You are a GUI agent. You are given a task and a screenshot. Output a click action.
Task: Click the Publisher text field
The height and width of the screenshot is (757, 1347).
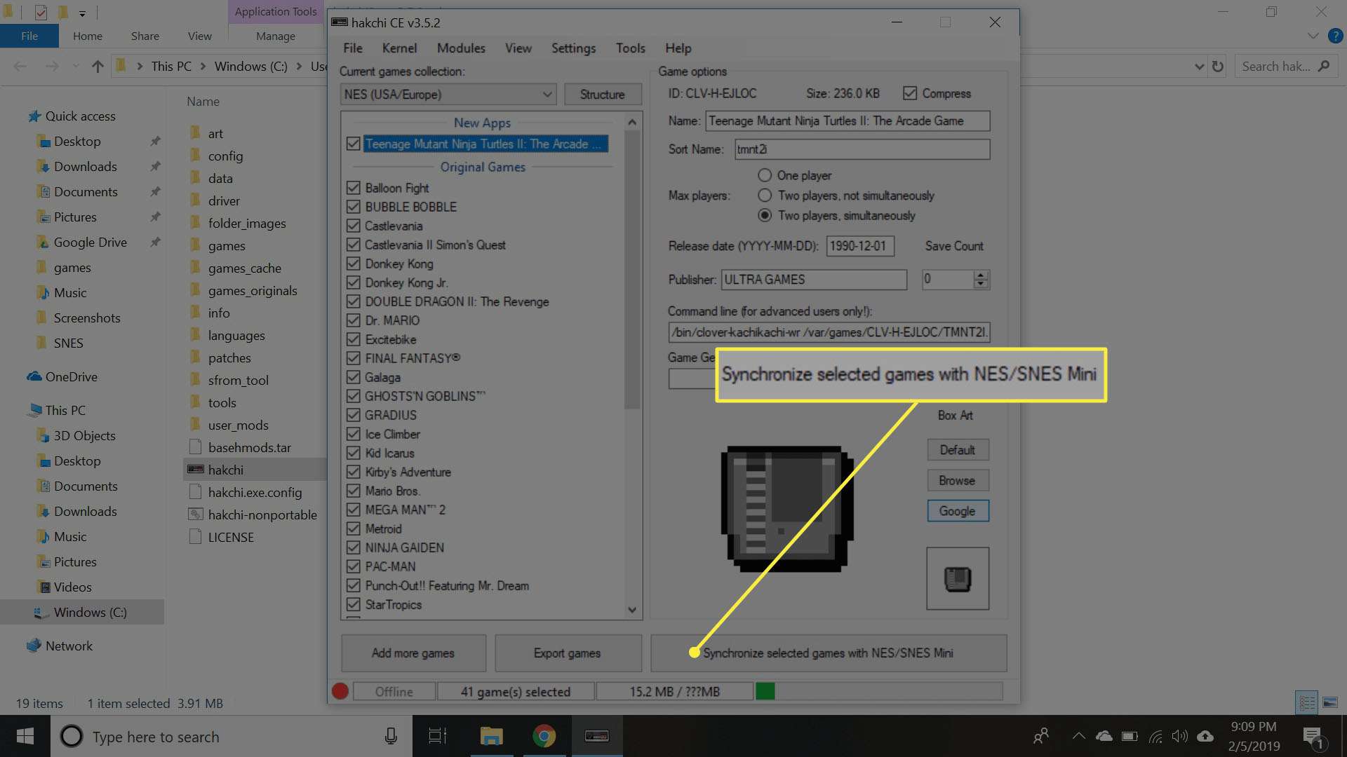814,280
